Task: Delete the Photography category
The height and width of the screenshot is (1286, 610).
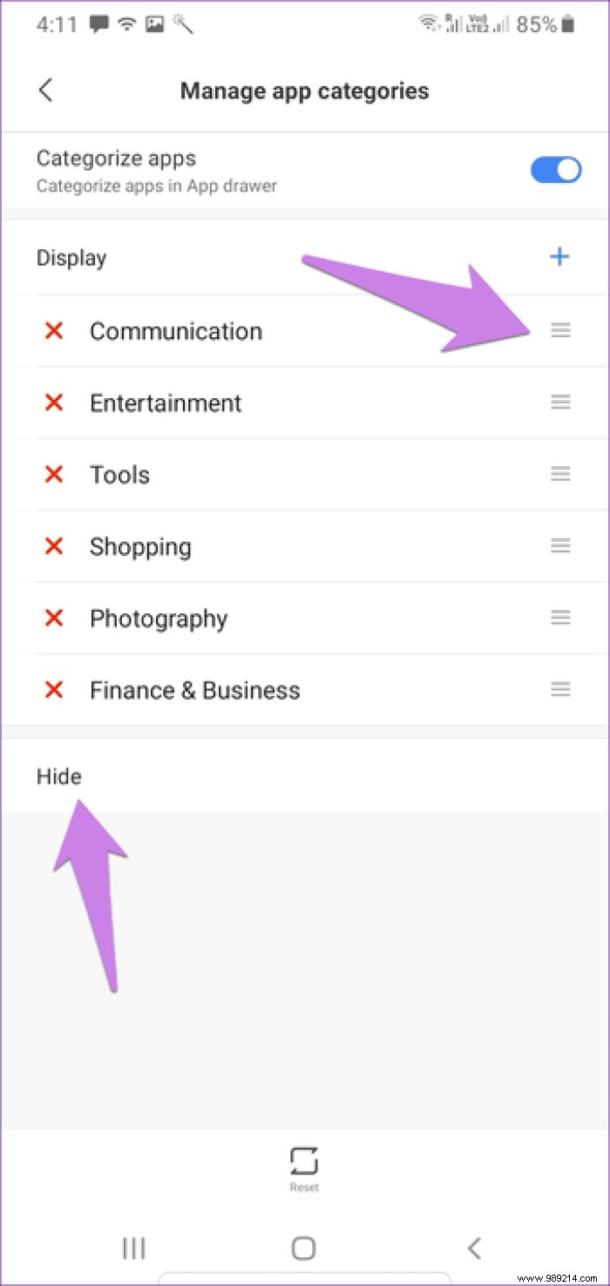Action: tap(53, 618)
